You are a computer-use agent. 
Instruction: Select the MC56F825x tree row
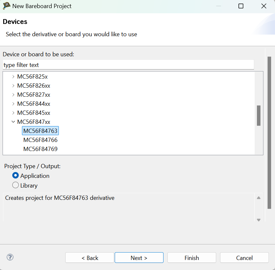(32, 77)
